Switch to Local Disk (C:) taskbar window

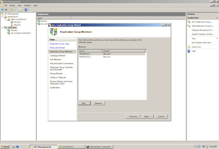click(x=72, y=147)
